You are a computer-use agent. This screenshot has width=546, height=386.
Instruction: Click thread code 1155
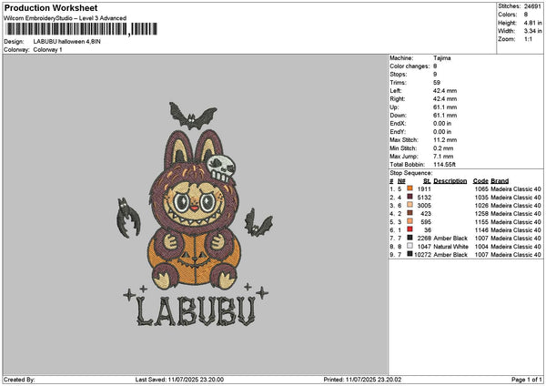[x=481, y=221]
